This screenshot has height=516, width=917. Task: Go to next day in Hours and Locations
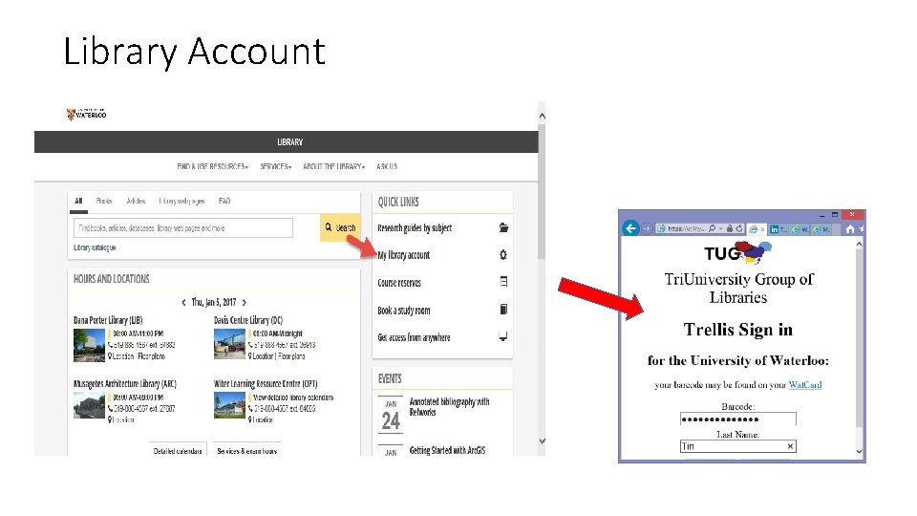(244, 303)
